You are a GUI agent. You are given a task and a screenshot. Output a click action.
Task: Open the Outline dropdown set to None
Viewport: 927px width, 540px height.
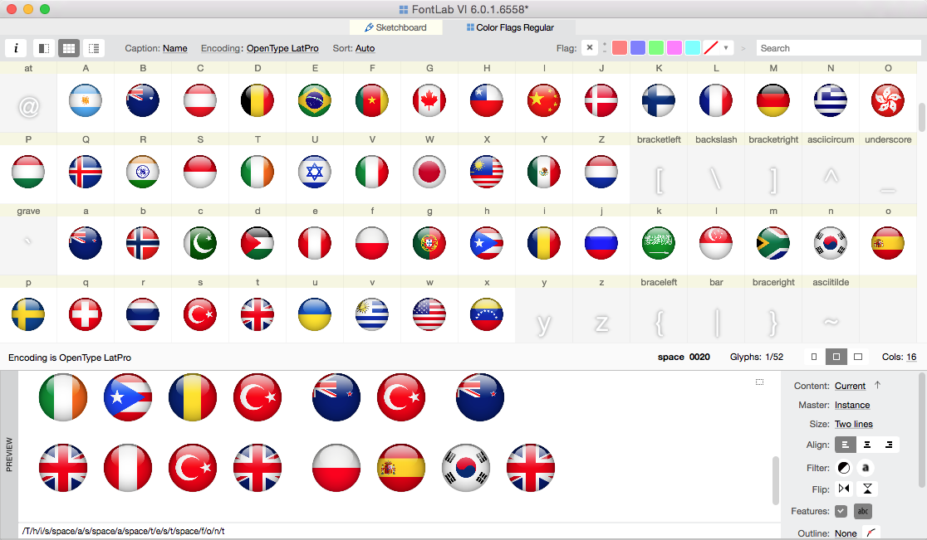tap(846, 533)
